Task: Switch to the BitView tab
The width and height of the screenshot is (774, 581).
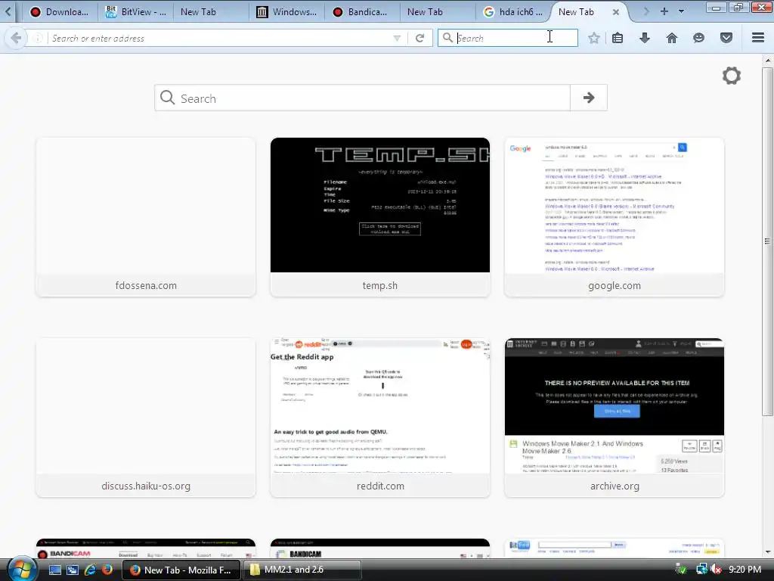Action: pyautogui.click(x=137, y=12)
